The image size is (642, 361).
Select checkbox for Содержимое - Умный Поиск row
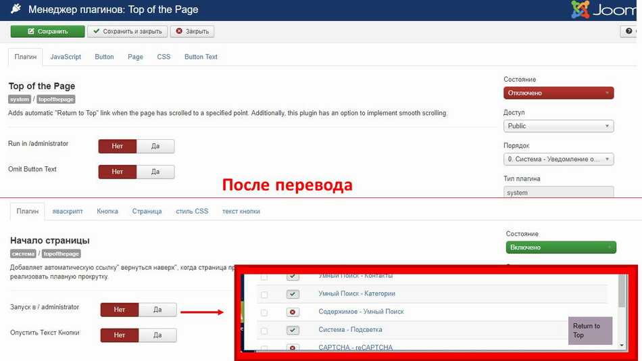(264, 313)
